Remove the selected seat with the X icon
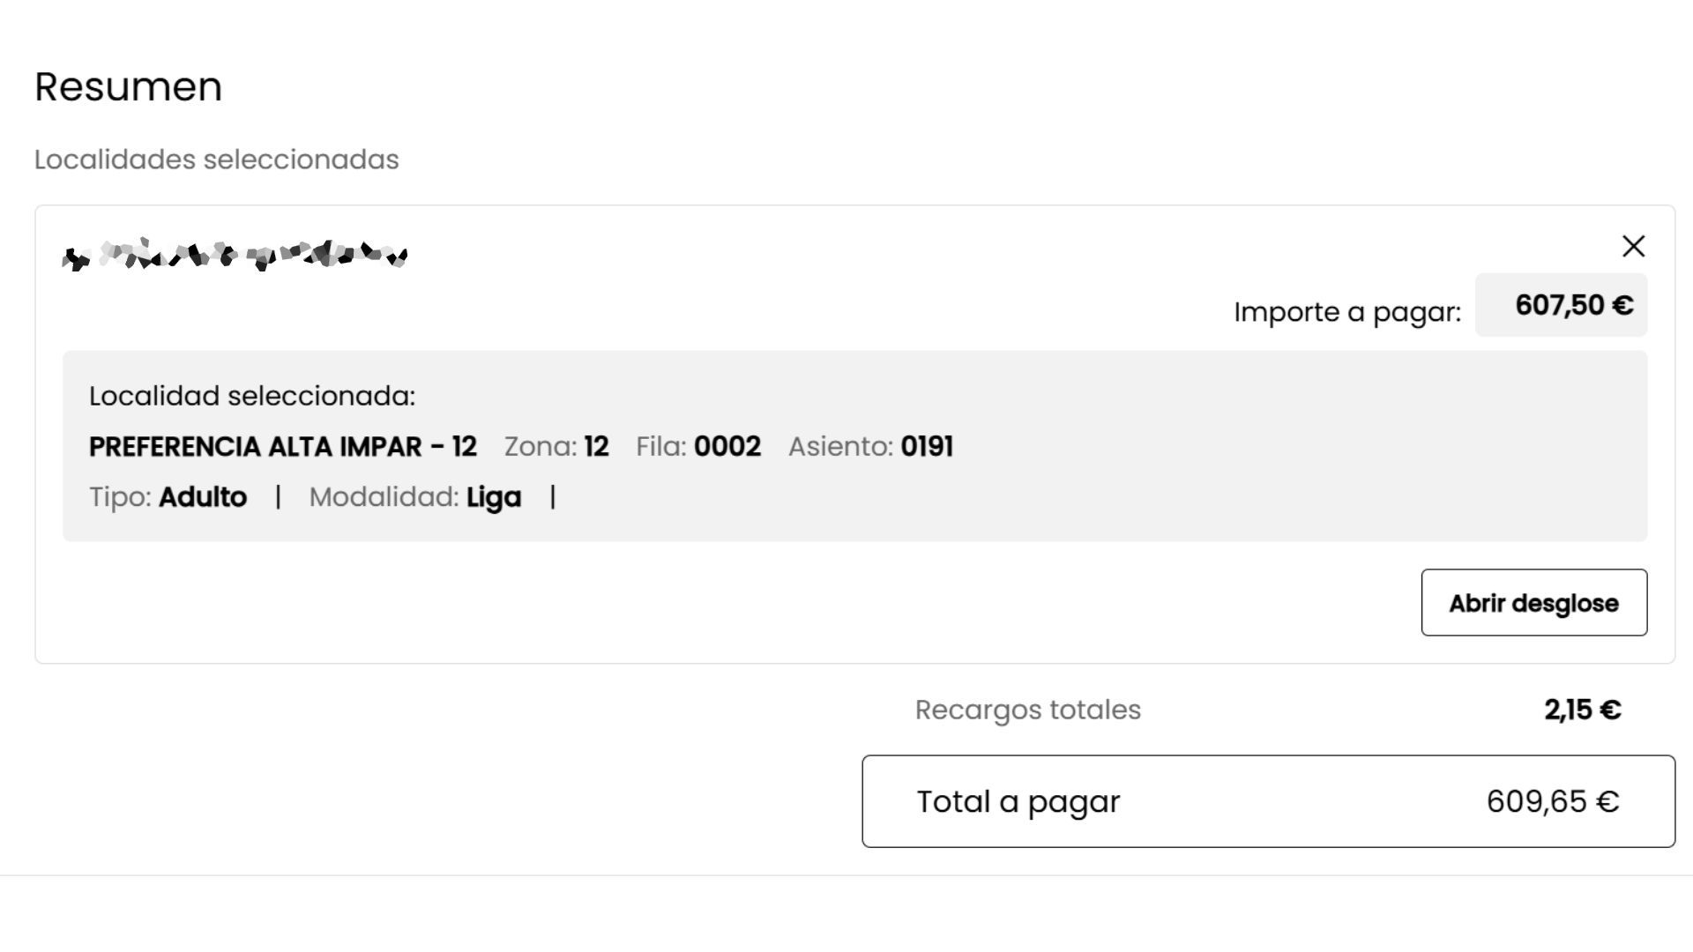The width and height of the screenshot is (1693, 952). point(1633,246)
